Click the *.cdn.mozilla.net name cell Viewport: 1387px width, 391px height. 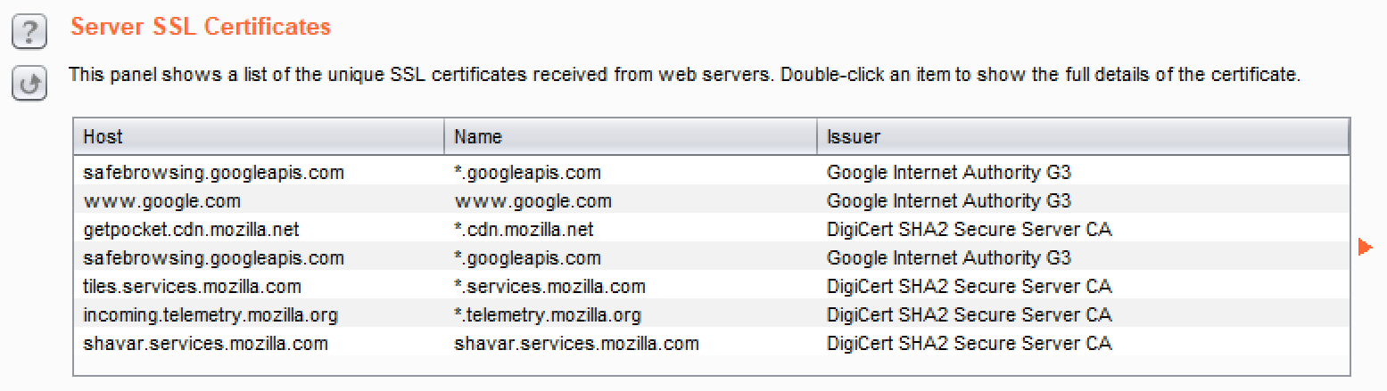524,230
